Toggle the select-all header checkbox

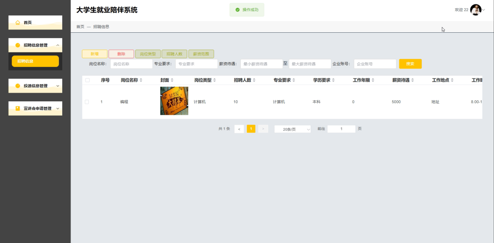(x=87, y=80)
